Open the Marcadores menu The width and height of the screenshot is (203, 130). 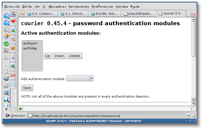tap(57, 6)
